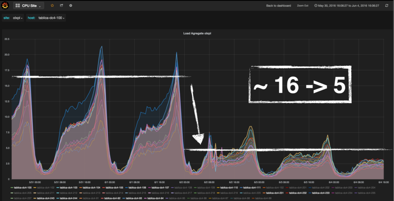Star the CPU Site dashboard
The image size is (394, 201).
(x=52, y=6)
